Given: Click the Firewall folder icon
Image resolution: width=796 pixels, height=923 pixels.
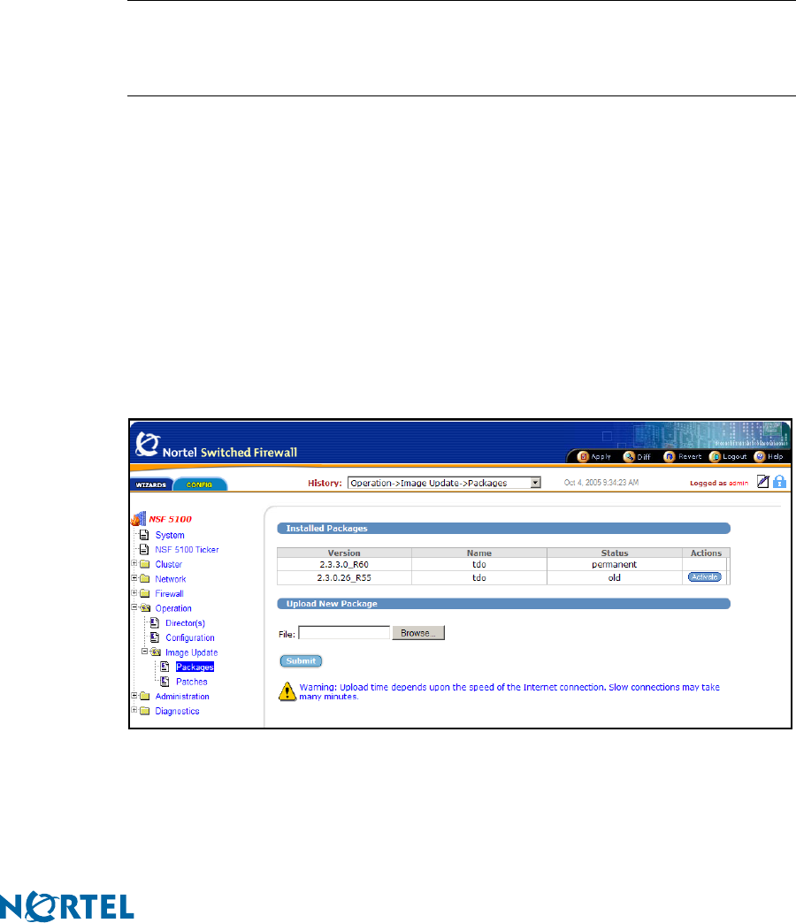Looking at the screenshot, I should tap(145, 593).
